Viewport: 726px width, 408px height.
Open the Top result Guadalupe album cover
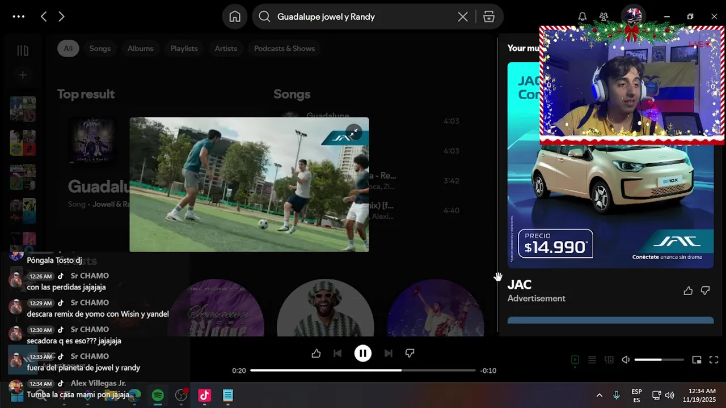click(x=92, y=140)
